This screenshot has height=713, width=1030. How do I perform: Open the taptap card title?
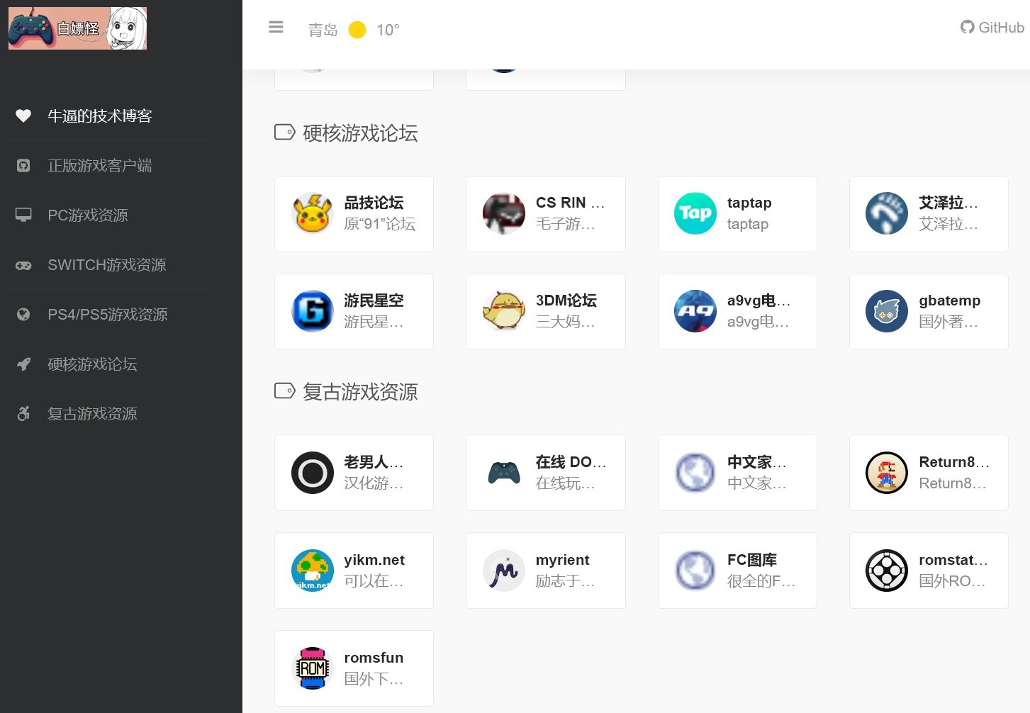point(749,203)
